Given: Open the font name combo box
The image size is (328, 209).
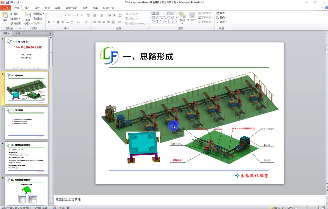Looking at the screenshot, I should [x=57, y=15].
